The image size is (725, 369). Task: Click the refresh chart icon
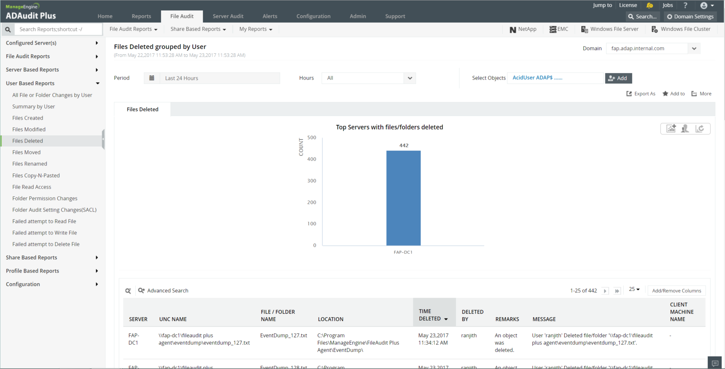[x=700, y=129]
